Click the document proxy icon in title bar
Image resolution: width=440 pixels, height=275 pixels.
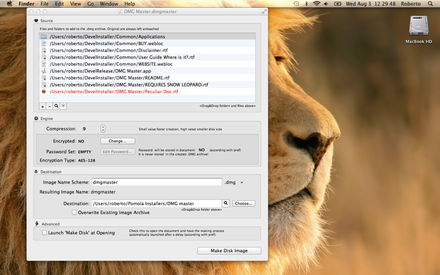click(120, 12)
